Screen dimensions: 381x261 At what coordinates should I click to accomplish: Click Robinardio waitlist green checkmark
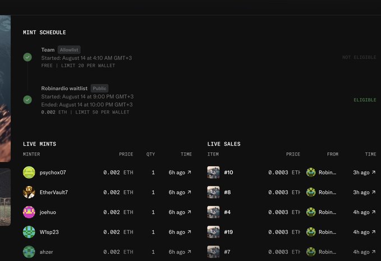click(27, 100)
